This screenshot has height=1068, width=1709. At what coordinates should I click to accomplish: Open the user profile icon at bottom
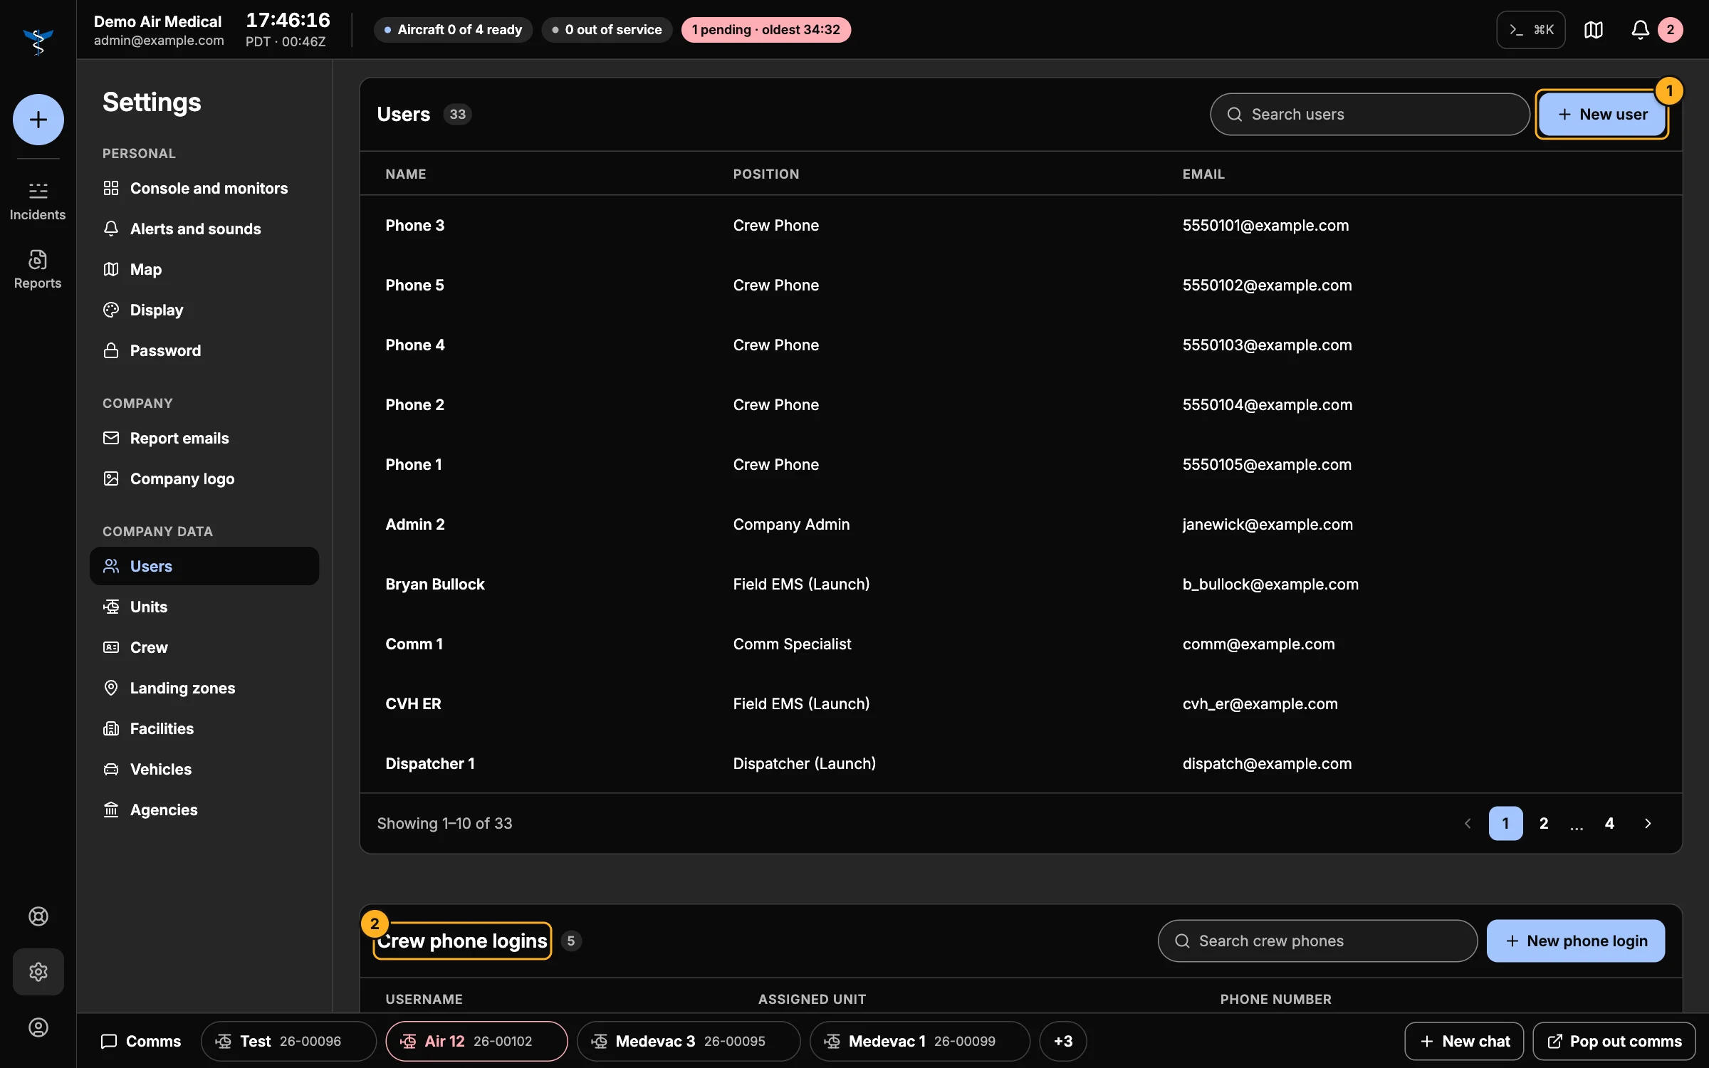point(38,1027)
